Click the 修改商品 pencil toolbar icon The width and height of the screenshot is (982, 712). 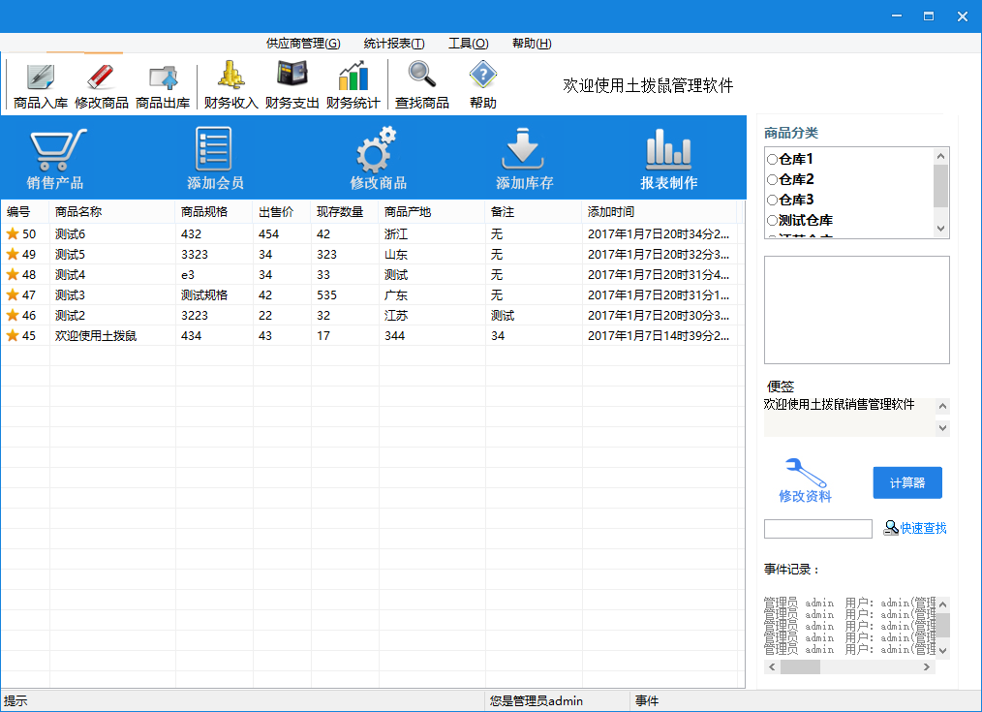pos(102,77)
